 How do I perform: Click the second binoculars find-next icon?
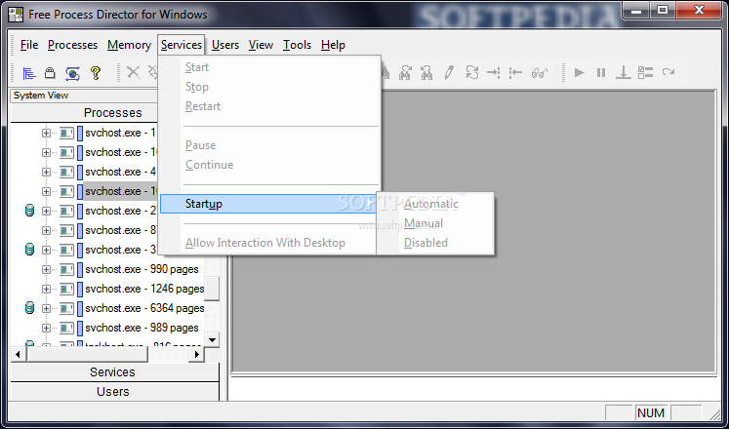tap(426, 72)
